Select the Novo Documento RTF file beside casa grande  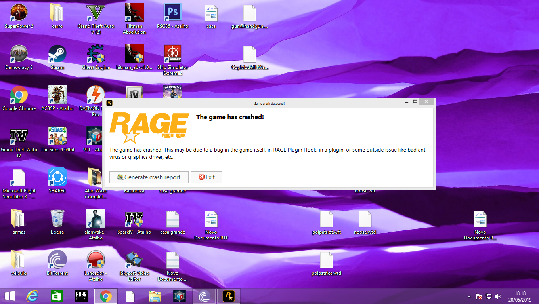coord(211,225)
